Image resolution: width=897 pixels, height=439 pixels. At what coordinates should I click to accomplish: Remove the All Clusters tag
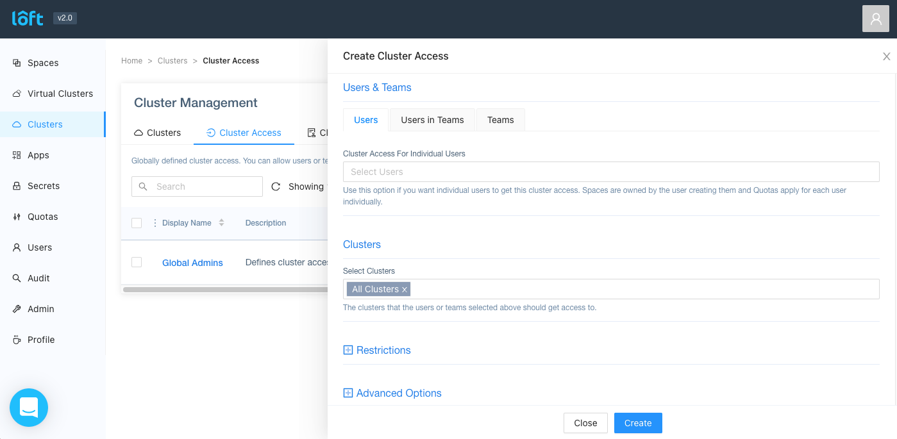[x=405, y=289]
